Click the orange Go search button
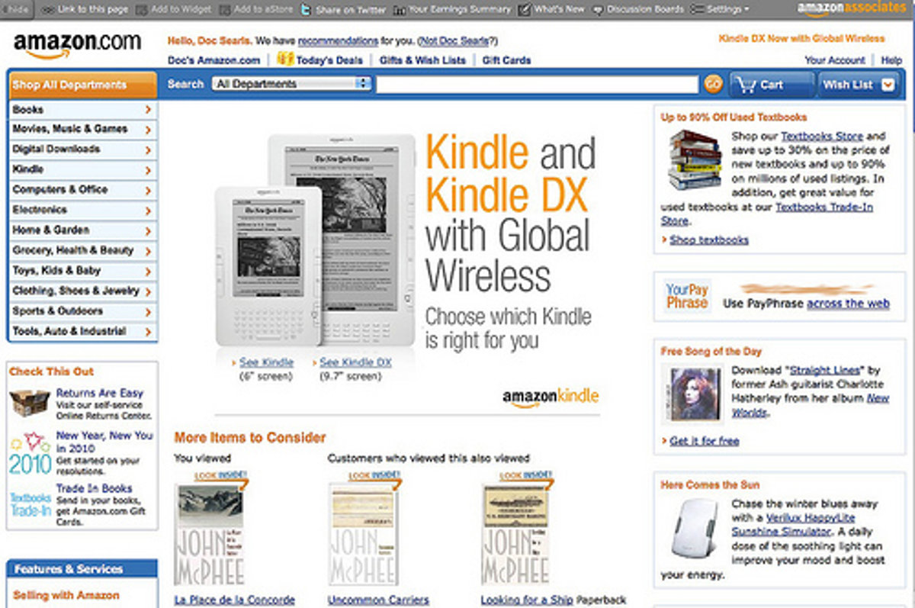This screenshot has width=915, height=608. tap(713, 84)
